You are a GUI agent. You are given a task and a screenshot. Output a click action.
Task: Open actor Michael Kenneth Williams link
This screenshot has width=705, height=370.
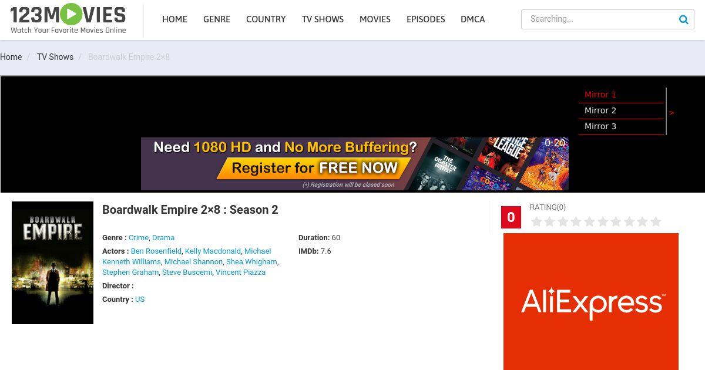point(187,257)
